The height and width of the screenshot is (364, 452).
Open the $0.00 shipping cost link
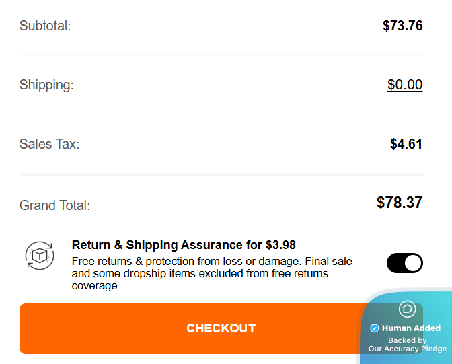coord(405,85)
